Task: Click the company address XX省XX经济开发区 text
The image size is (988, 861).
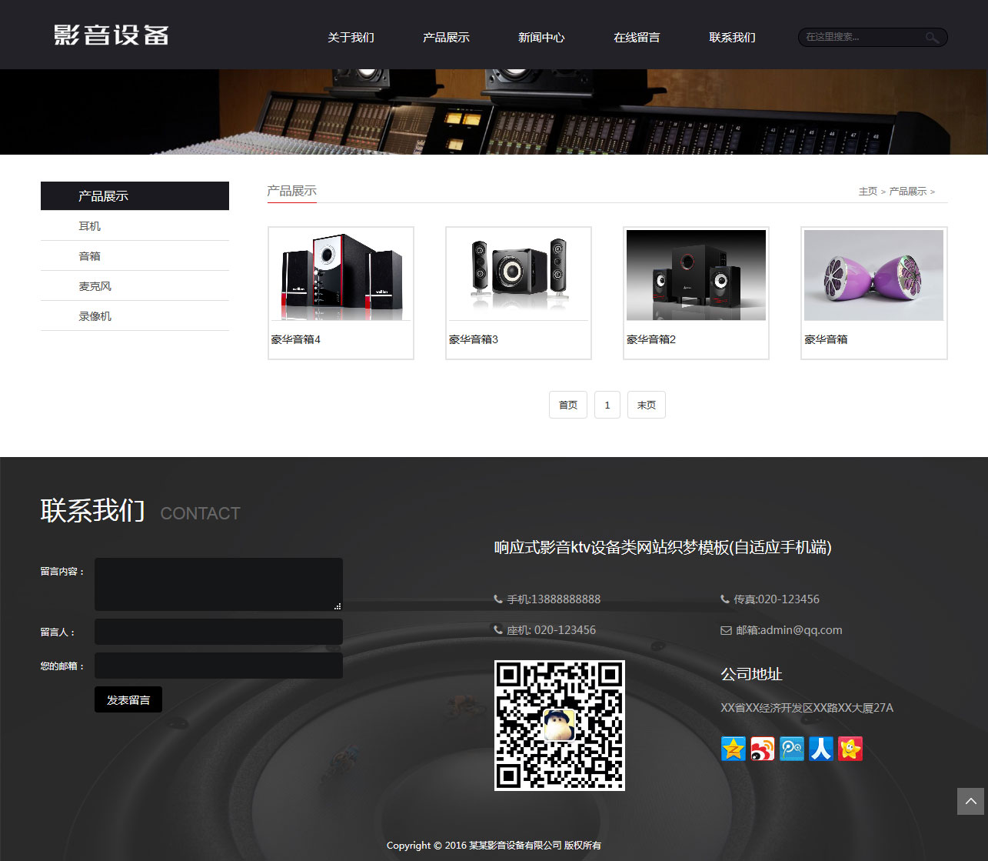Action: coord(807,708)
